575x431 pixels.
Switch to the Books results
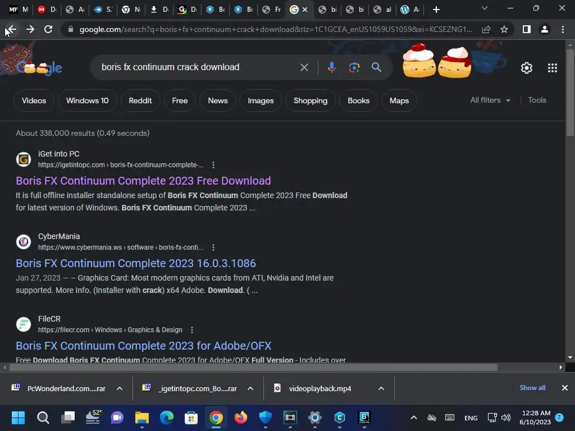(x=358, y=100)
